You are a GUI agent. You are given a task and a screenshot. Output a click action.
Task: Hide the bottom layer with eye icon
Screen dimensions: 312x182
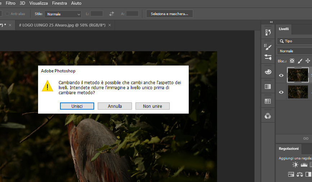pyautogui.click(x=281, y=92)
